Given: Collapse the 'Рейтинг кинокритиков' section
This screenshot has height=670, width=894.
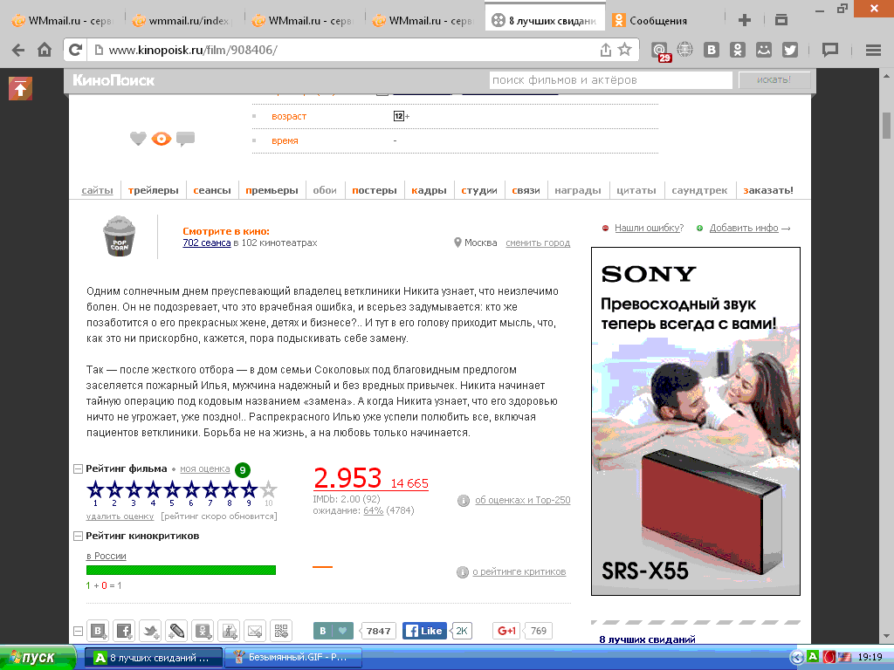Looking at the screenshot, I should point(78,537).
